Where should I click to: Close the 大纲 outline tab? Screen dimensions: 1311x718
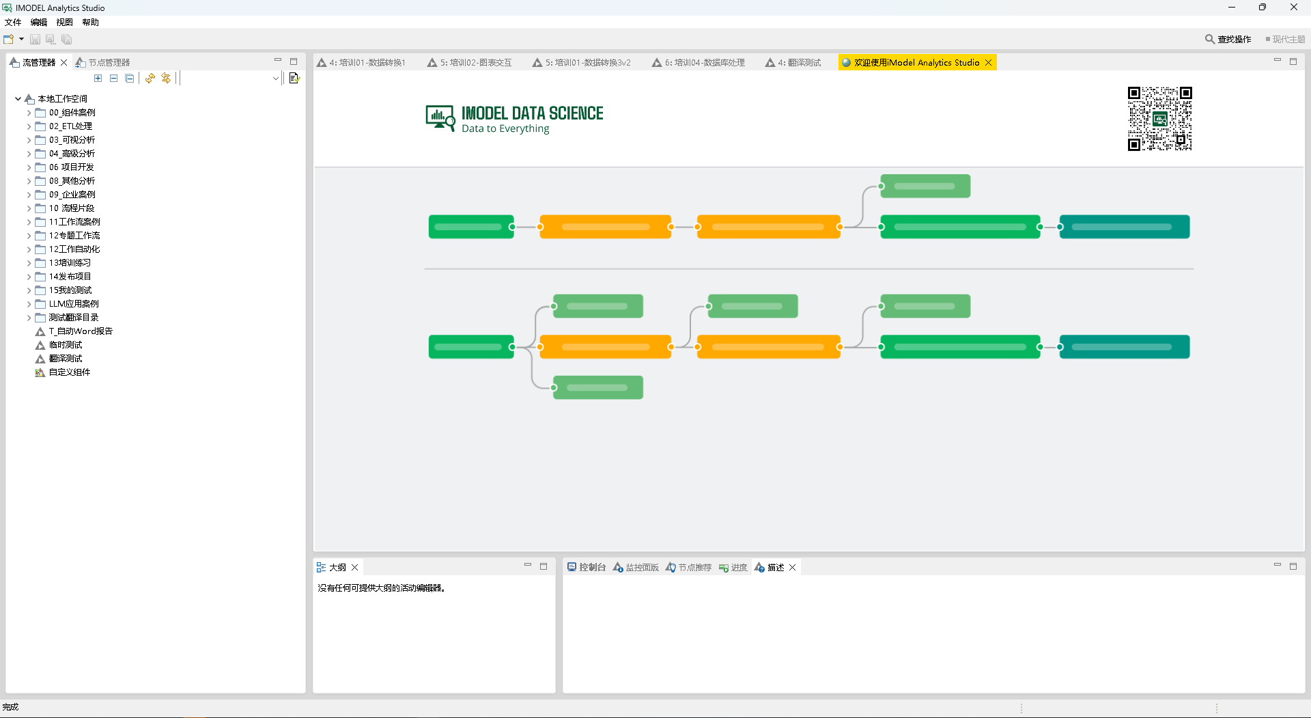tap(355, 568)
